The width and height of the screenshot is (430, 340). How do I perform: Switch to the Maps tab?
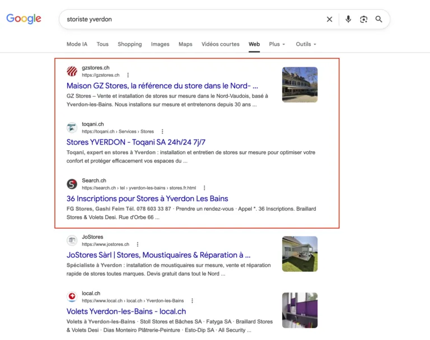click(185, 44)
